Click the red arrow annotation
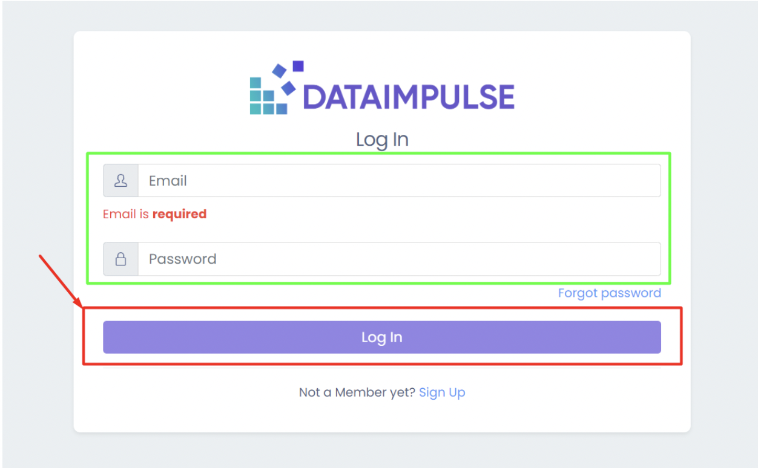This screenshot has width=758, height=468. pyautogui.click(x=61, y=280)
